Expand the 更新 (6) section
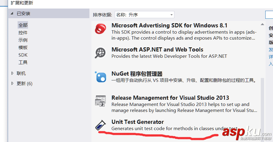This screenshot has width=273, height=142. [12, 83]
